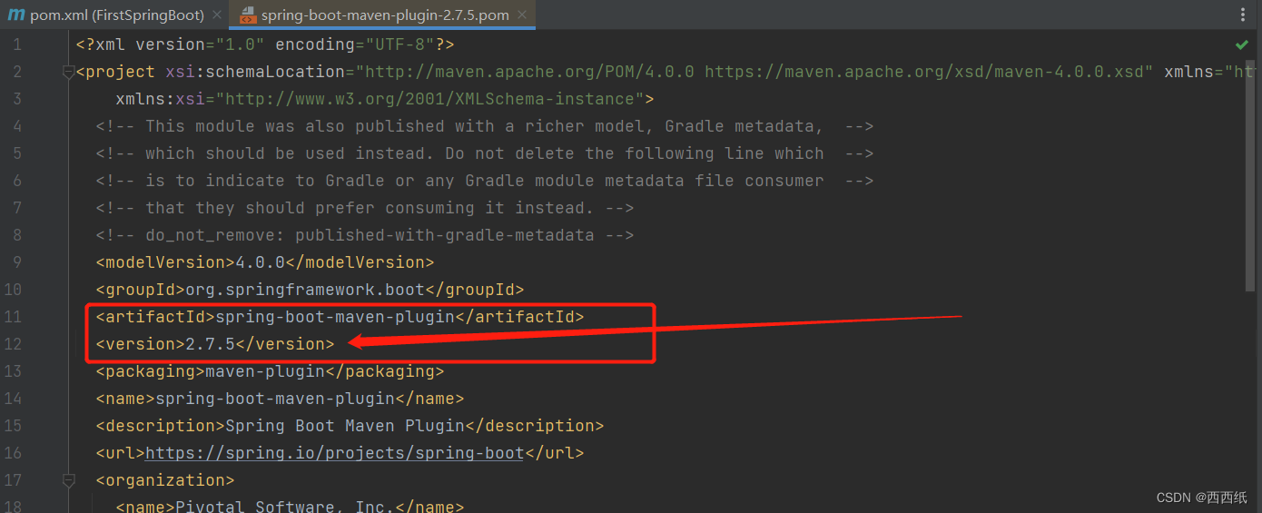This screenshot has width=1262, height=513.
Task: Click Pivotal Software, Inc. name text
Action: pyautogui.click(x=285, y=506)
